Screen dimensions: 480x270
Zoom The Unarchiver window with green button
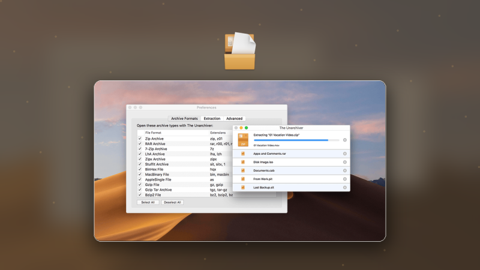coord(247,128)
